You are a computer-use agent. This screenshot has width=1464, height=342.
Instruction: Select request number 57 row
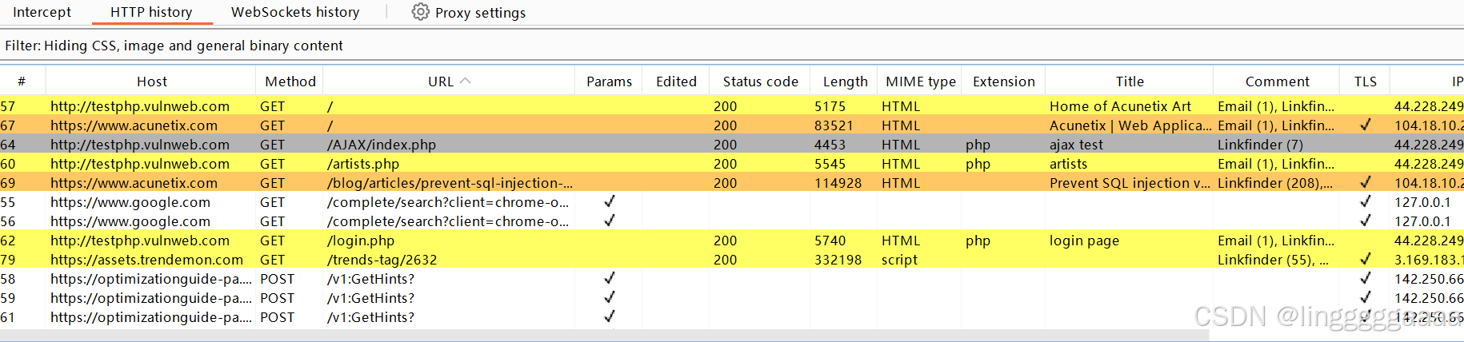tap(732, 106)
